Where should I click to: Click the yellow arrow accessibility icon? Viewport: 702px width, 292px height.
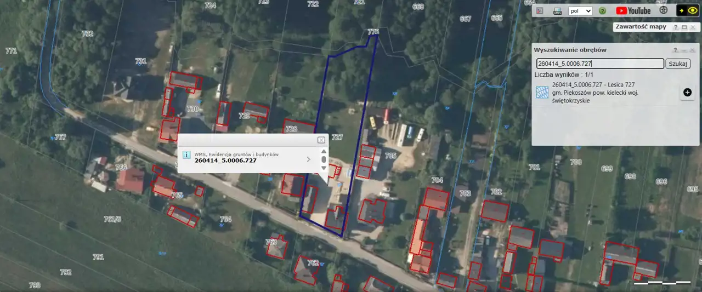coord(681,10)
